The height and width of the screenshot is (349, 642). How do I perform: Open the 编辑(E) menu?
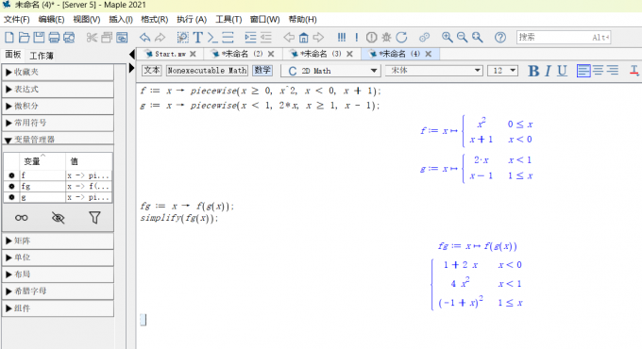[51, 19]
